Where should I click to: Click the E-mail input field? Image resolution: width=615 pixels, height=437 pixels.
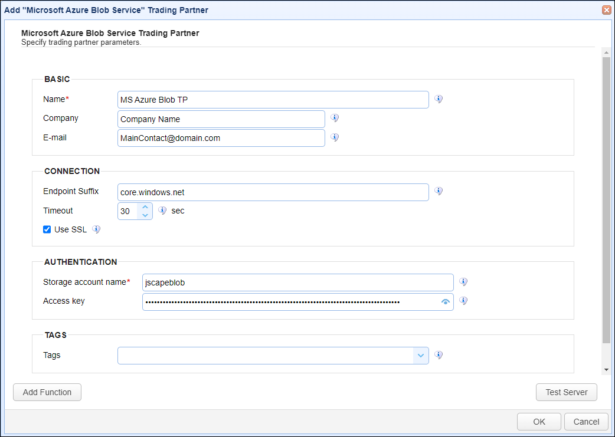pyautogui.click(x=221, y=138)
